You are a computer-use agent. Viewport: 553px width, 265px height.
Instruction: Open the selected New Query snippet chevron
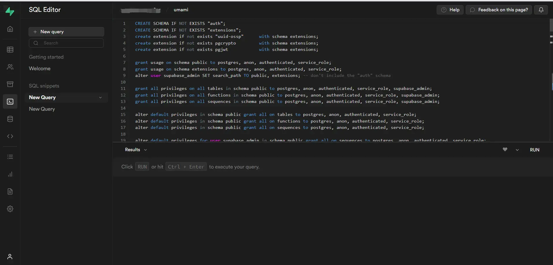click(x=100, y=98)
